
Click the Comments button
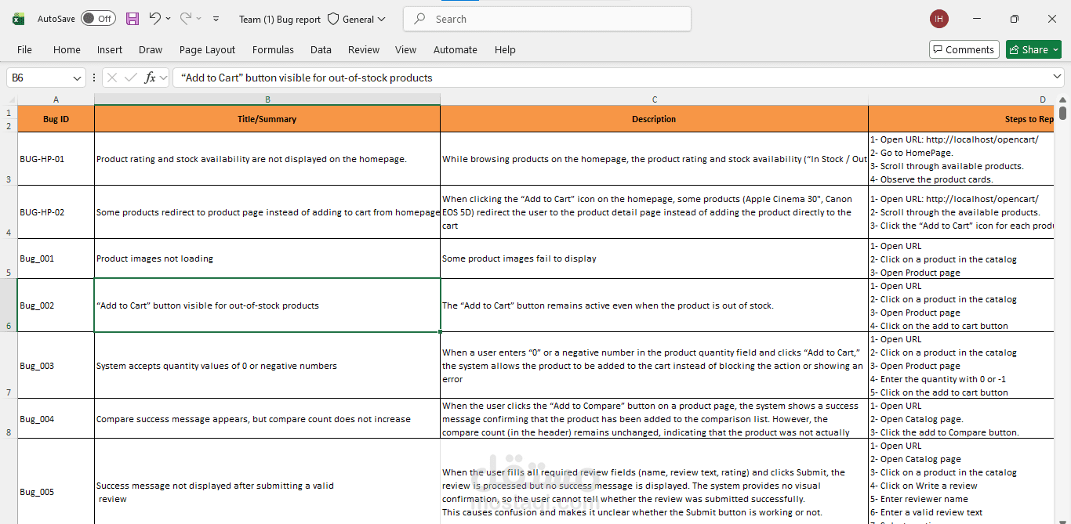pos(964,49)
